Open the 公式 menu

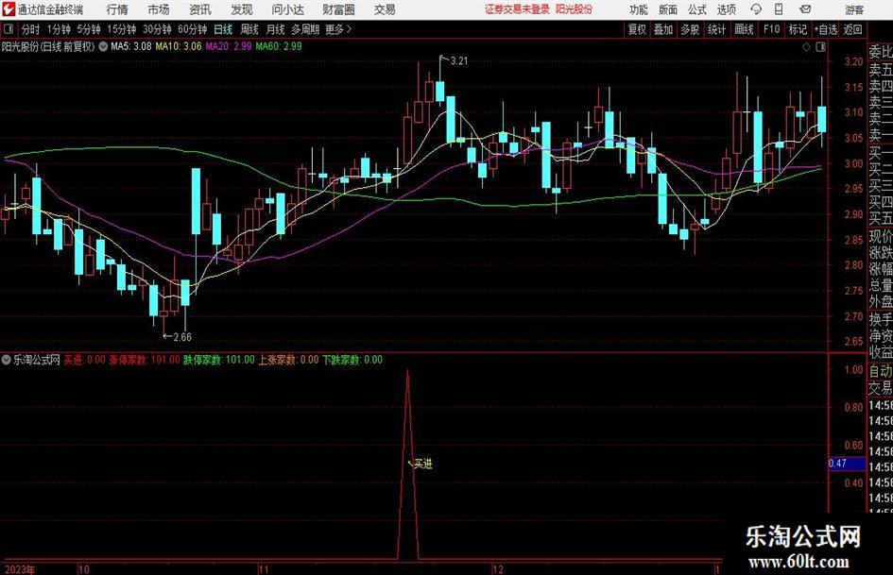click(697, 9)
